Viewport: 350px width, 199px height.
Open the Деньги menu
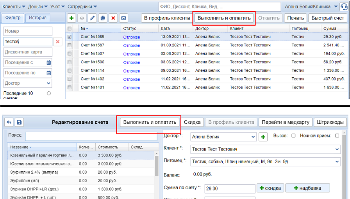pyautogui.click(x=38, y=7)
